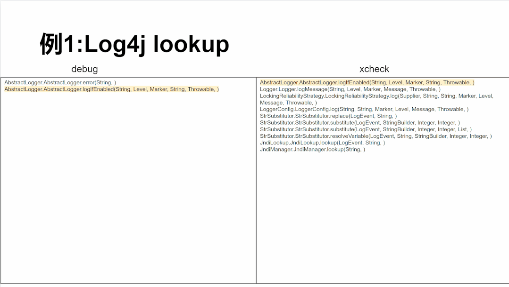Click the word 'Throwable' in debug highlighted line
This screenshot has width=509, height=287.
tap(201, 89)
